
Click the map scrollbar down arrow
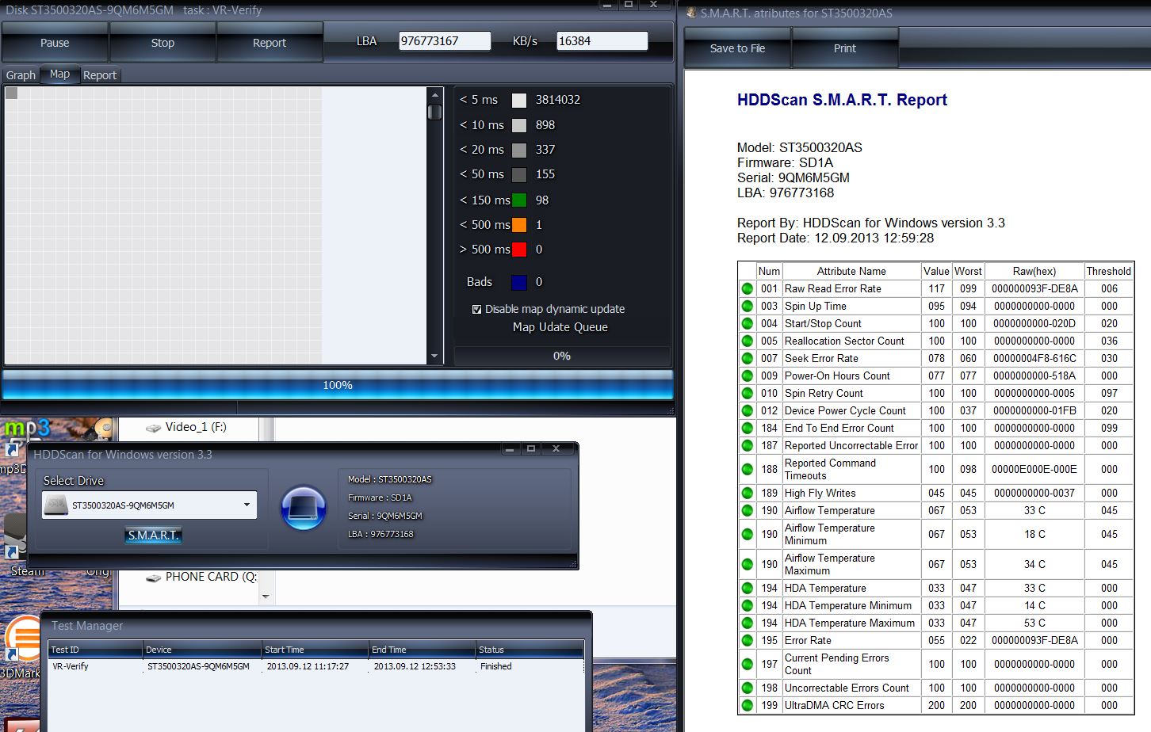click(x=434, y=357)
